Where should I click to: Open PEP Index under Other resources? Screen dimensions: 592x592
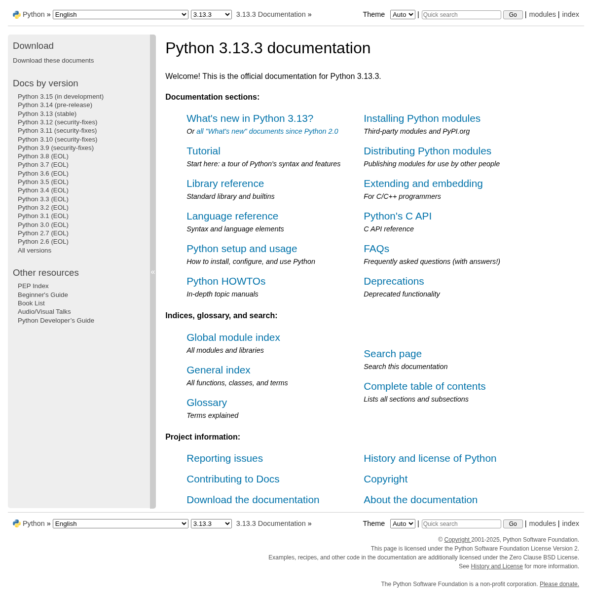point(33,286)
